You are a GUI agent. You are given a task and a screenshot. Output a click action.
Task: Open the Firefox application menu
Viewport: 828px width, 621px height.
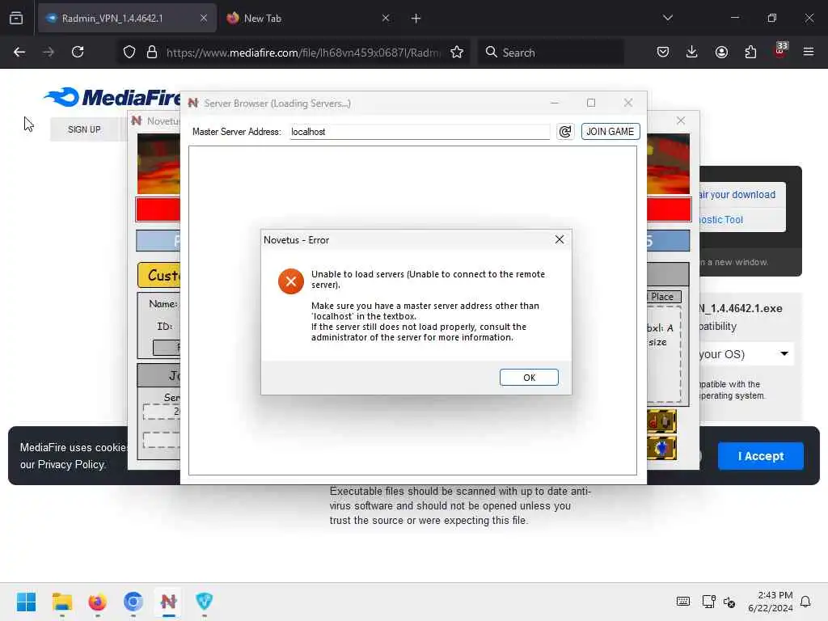click(x=809, y=53)
